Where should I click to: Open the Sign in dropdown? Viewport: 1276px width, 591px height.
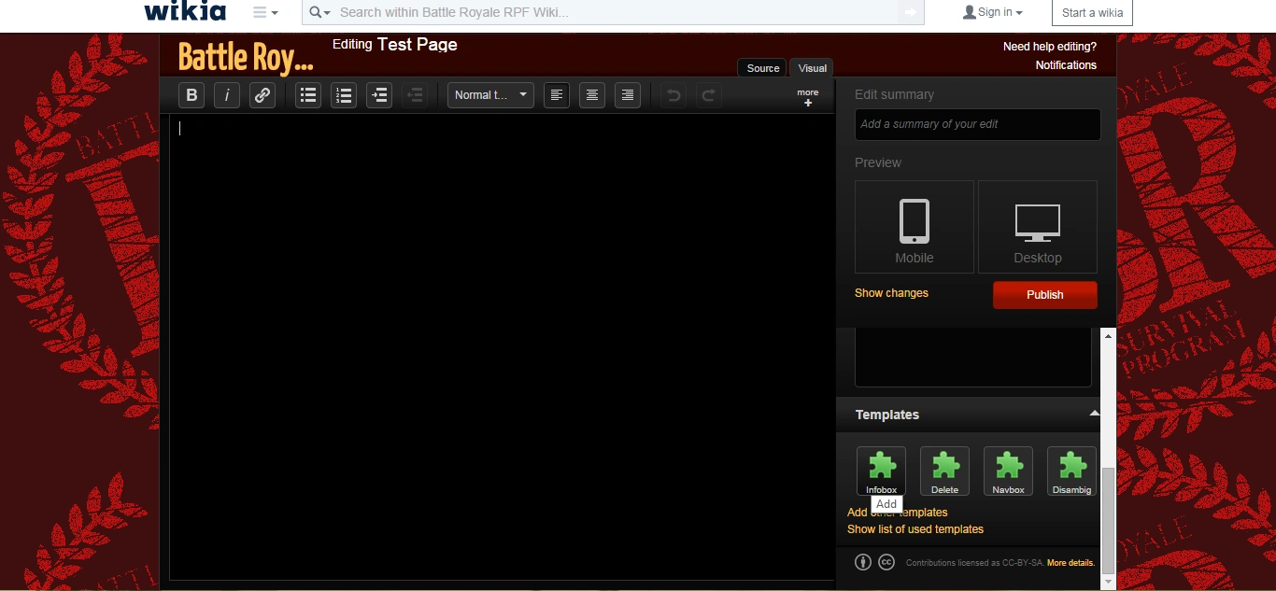992,12
